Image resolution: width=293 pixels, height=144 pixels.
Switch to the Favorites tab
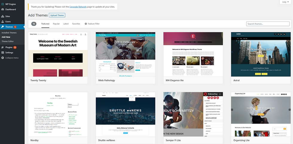[x=76, y=24]
